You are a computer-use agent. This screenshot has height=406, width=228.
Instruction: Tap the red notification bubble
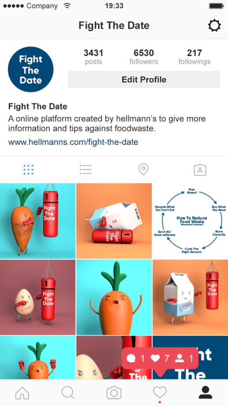(160, 358)
